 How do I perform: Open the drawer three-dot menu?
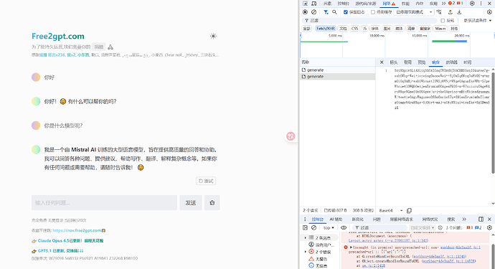pyautogui.click(x=305, y=219)
